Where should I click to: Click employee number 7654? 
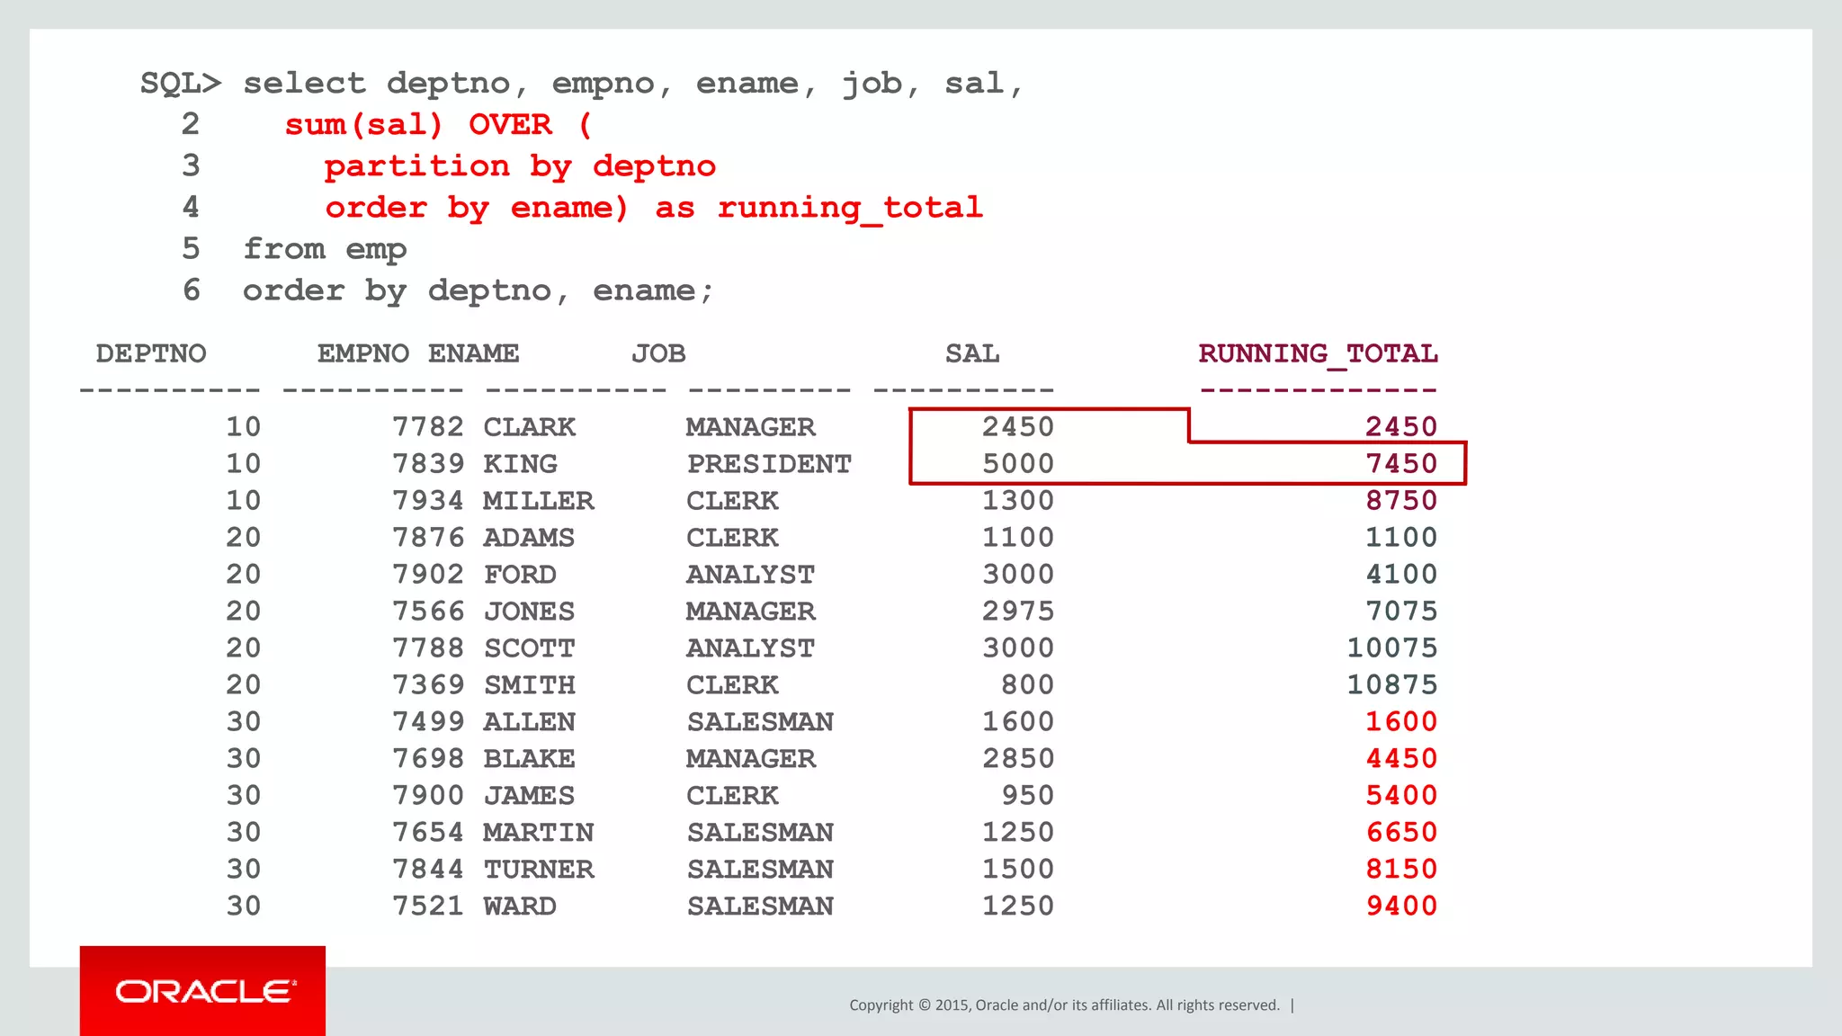click(x=428, y=833)
